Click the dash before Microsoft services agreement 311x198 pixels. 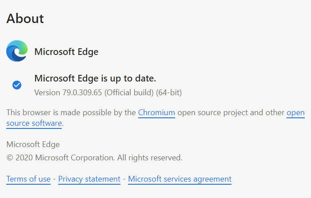(124, 179)
